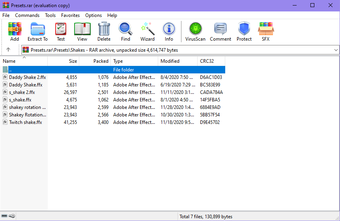
Task: Click the Daddy Shake.ffx file icon
Action: point(5,84)
